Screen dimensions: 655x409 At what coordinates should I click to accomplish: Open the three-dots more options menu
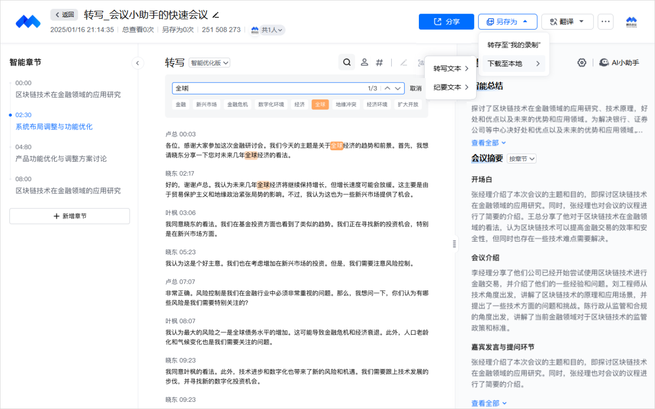pos(605,21)
